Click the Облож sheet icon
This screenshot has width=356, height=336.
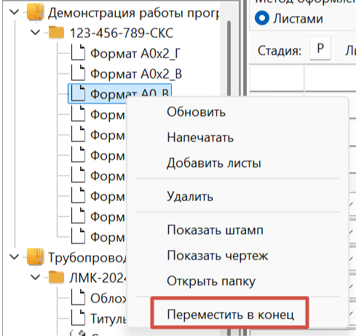point(78,297)
